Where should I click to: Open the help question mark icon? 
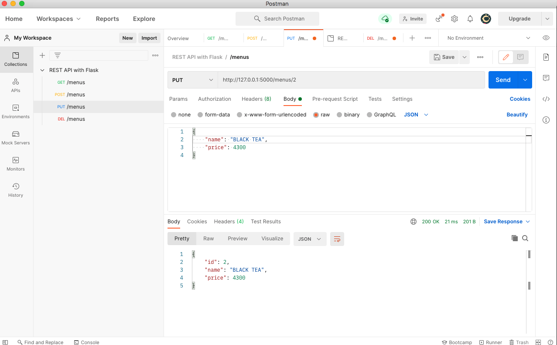tap(550, 342)
